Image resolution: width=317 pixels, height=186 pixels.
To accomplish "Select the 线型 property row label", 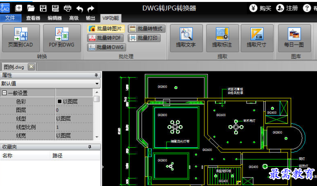I will point(21,118).
